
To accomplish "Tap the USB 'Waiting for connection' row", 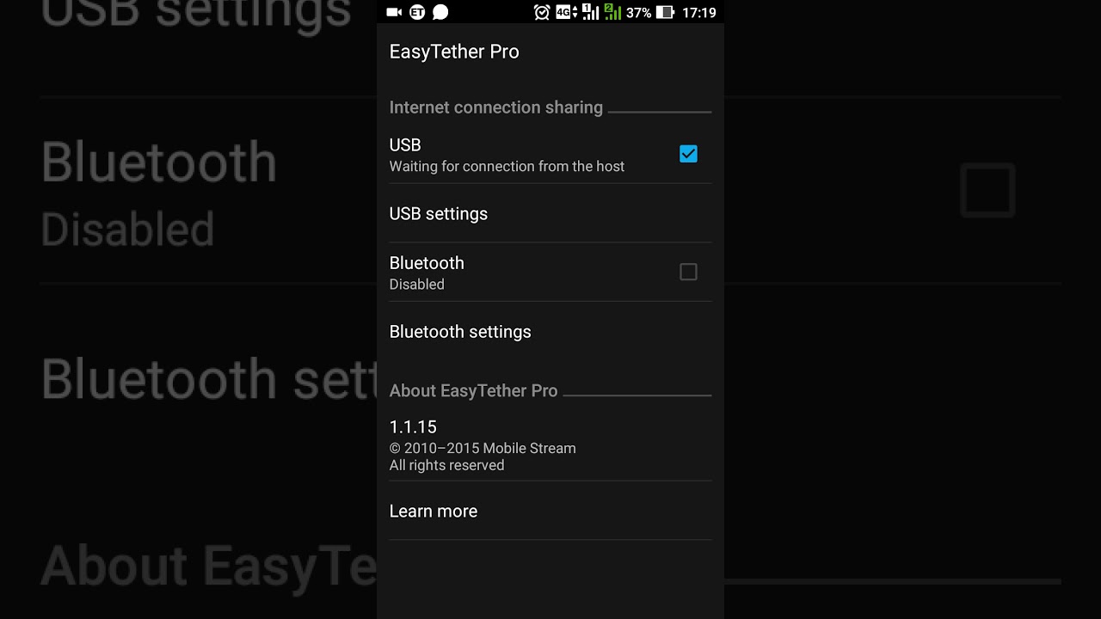I will [550, 154].
